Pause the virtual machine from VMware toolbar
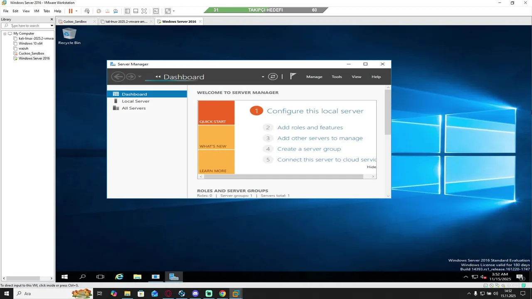 [x=70, y=11]
